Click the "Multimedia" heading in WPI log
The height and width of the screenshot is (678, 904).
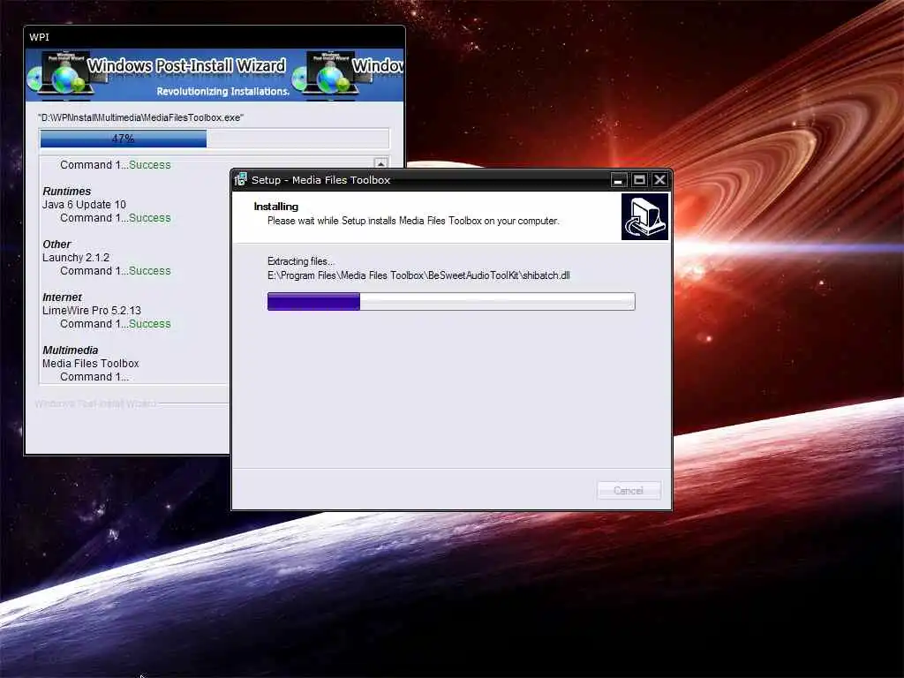tap(71, 350)
